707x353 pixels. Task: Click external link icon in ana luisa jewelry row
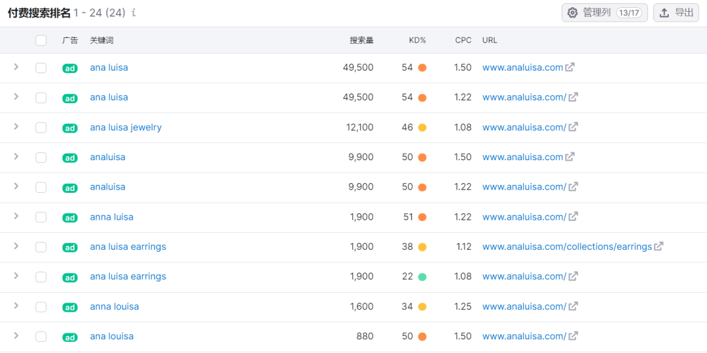coord(573,127)
